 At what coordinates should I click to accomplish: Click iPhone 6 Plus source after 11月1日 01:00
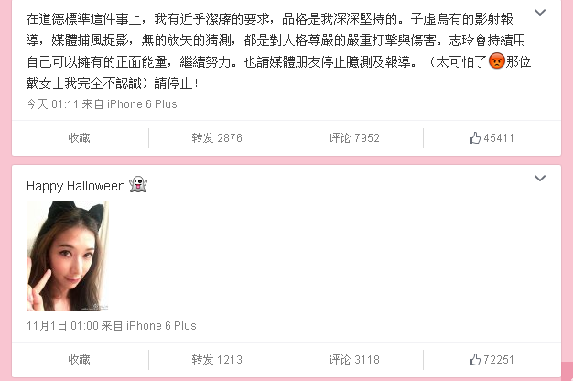pyautogui.click(x=161, y=325)
